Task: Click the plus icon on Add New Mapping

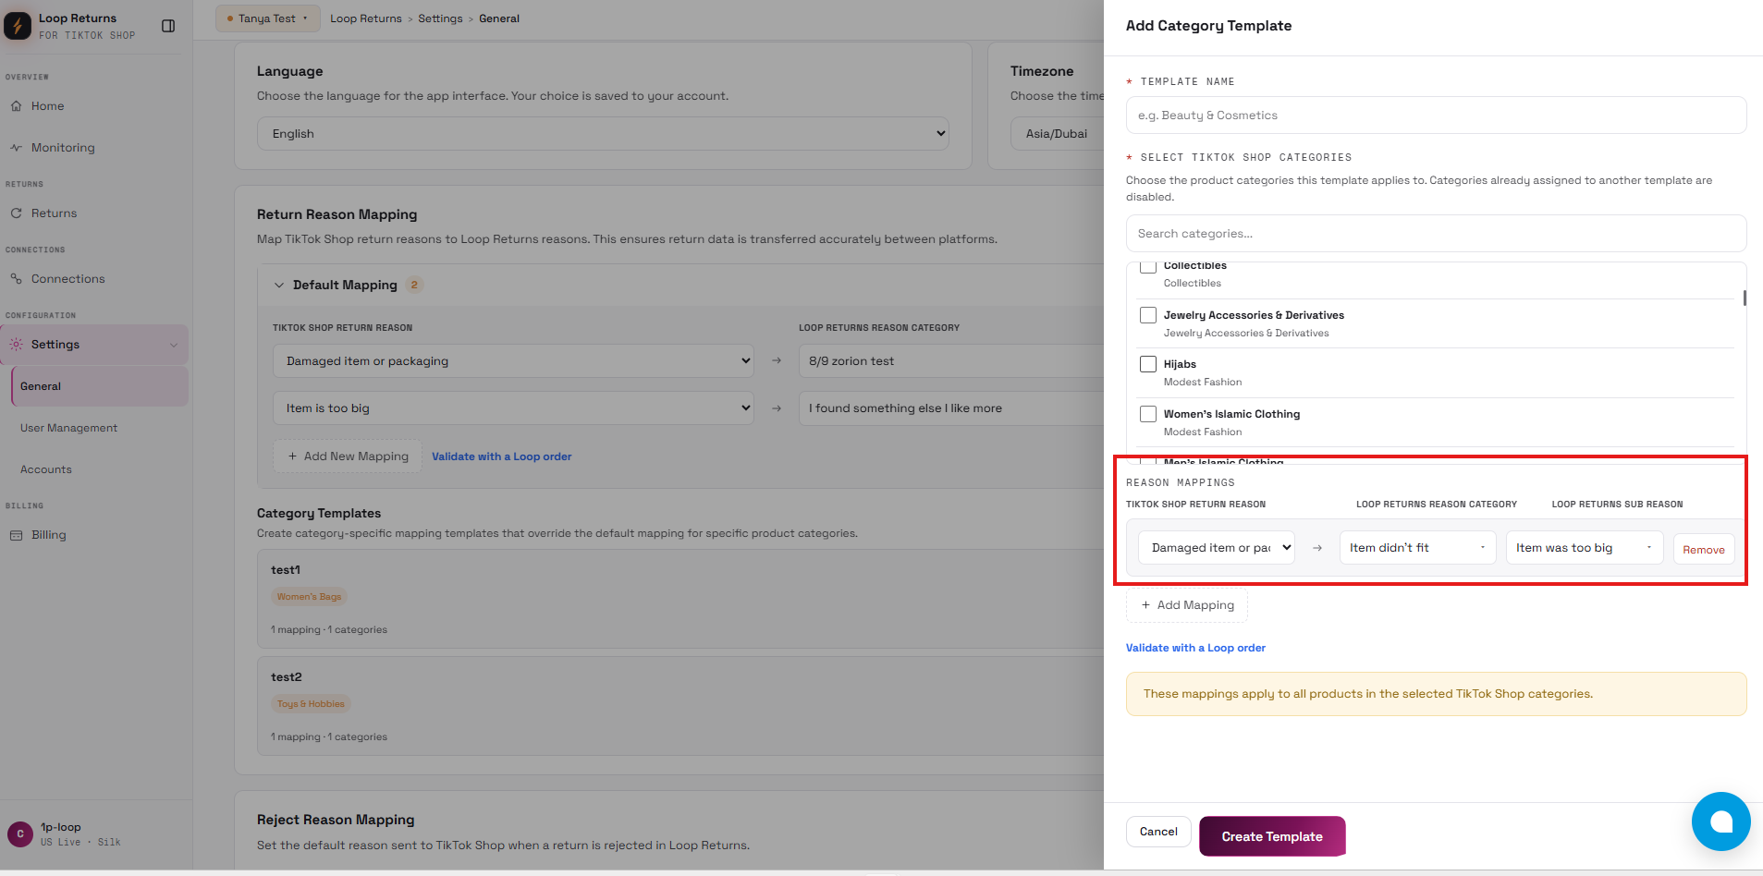Action: (x=293, y=456)
